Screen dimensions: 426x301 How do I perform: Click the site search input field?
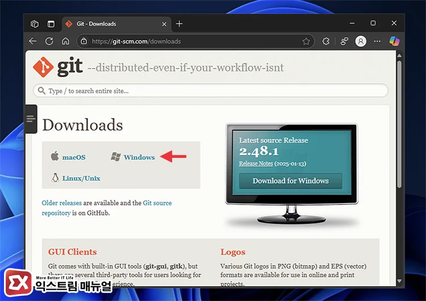coord(210,91)
